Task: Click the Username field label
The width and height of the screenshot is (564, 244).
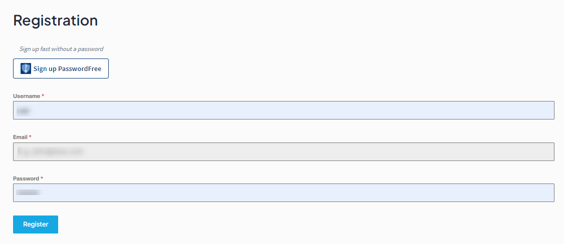Action: [27, 95]
